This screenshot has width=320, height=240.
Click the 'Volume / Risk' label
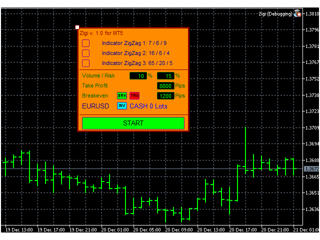(x=98, y=75)
